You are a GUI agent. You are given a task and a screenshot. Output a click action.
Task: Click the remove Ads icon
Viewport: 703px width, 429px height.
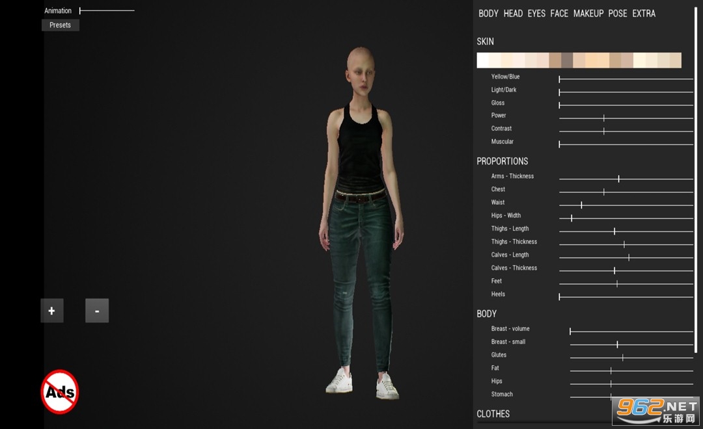click(60, 392)
